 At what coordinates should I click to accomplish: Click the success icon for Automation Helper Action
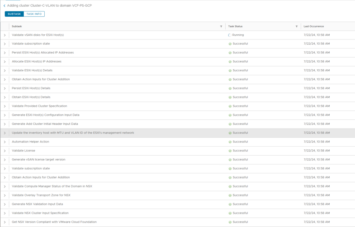click(x=230, y=142)
